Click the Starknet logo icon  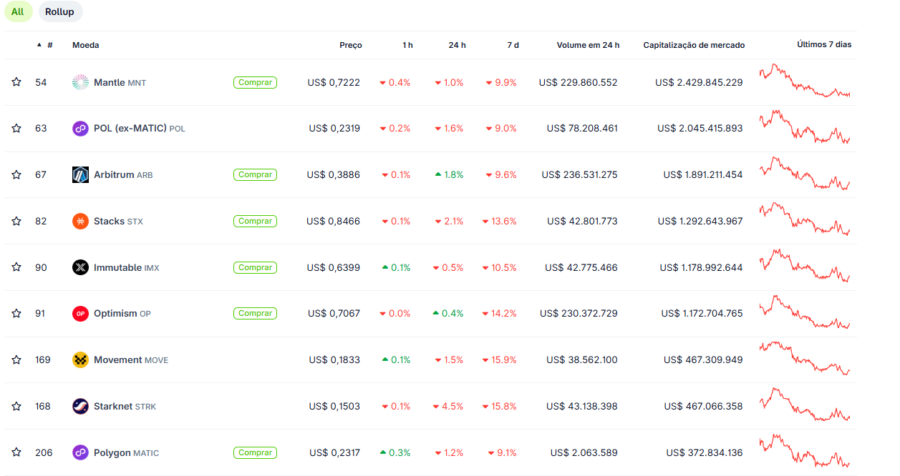[x=80, y=406]
